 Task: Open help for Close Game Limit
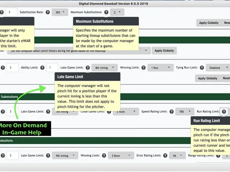pos(109,112)
